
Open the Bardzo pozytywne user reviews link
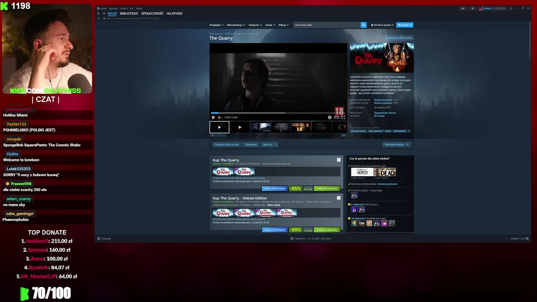click(x=388, y=184)
